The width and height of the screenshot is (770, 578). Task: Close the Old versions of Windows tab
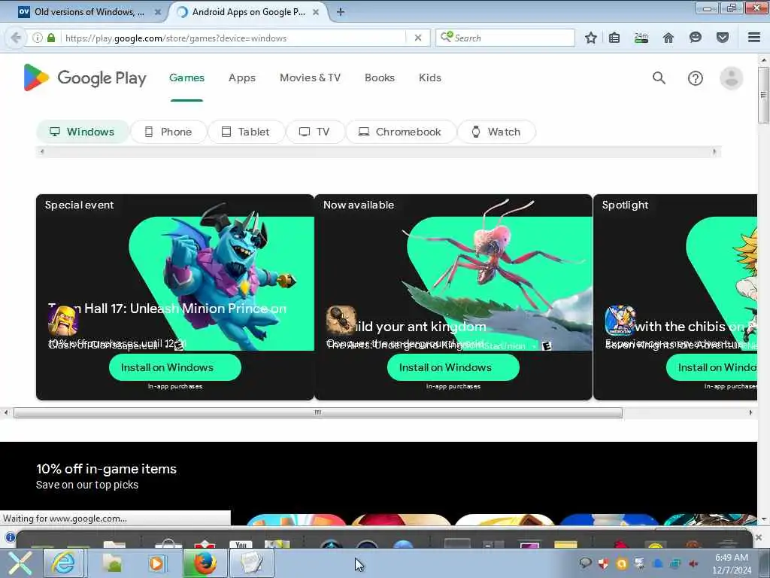pyautogui.click(x=158, y=12)
